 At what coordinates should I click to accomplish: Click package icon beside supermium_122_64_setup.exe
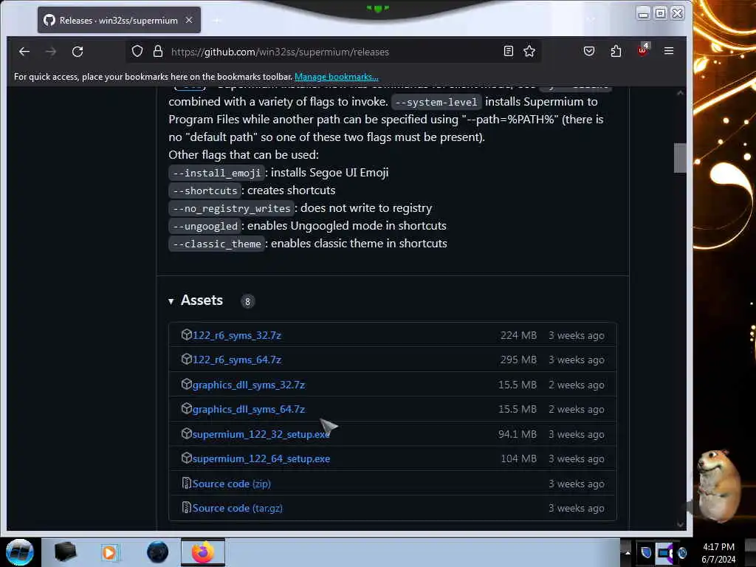(x=187, y=458)
